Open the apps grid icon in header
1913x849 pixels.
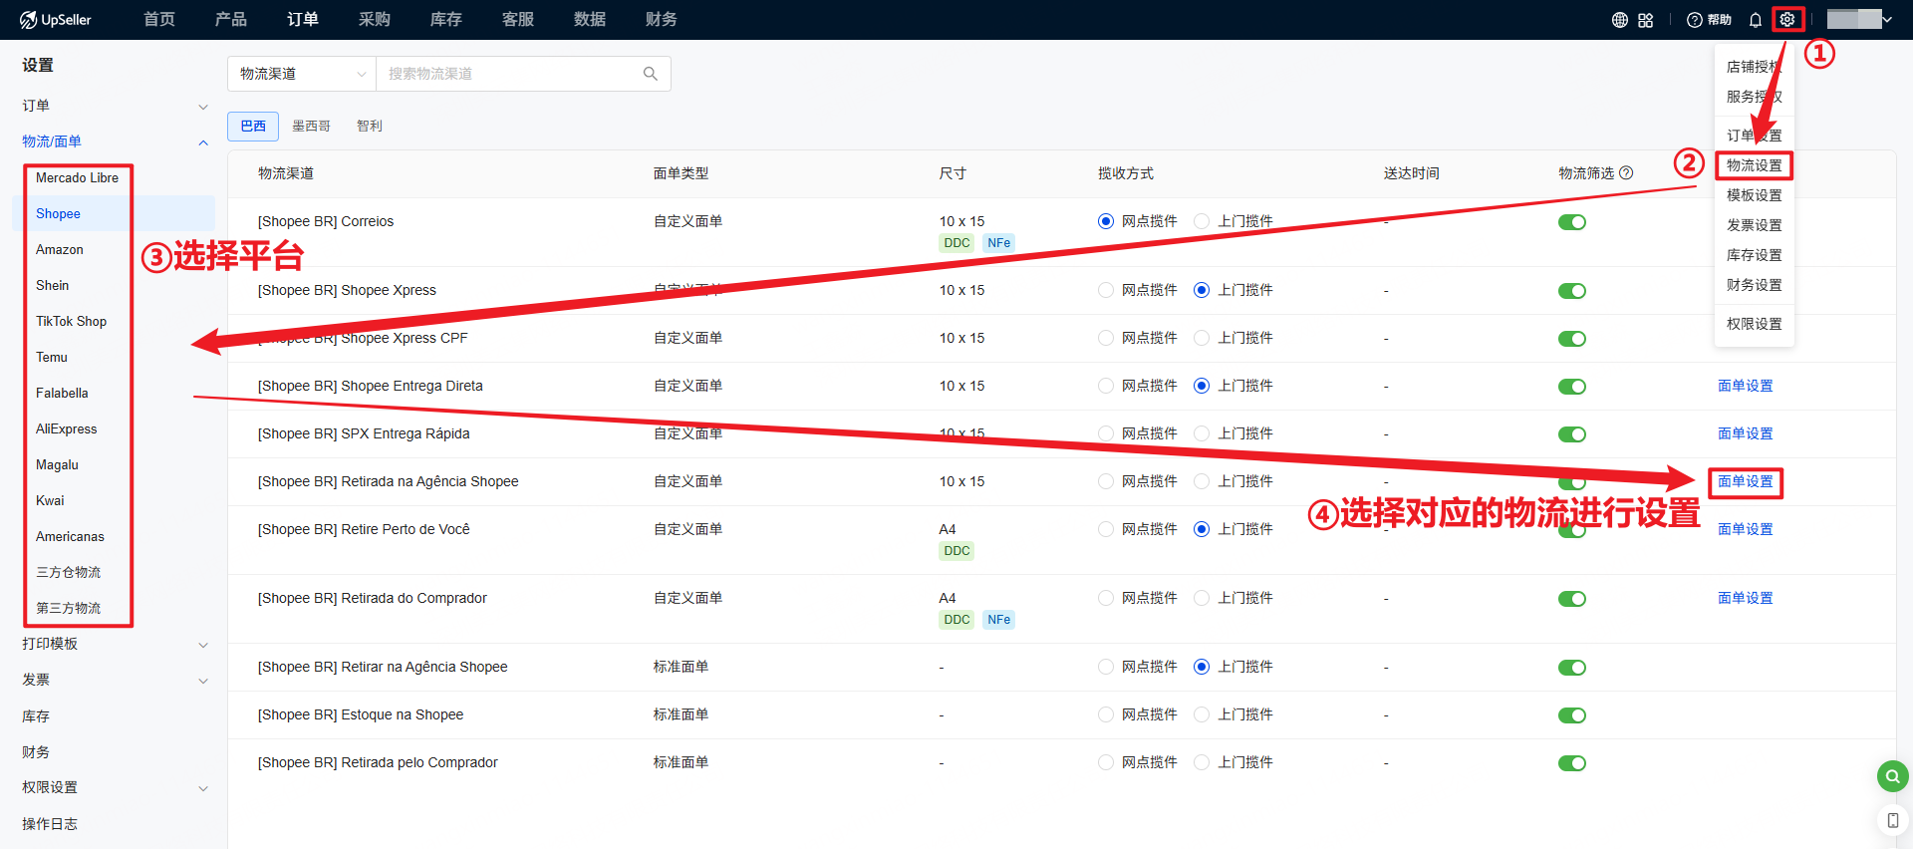pyautogui.click(x=1646, y=20)
